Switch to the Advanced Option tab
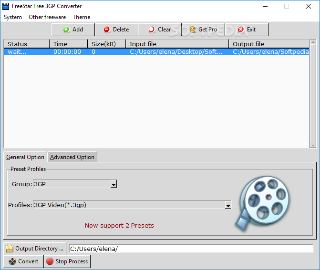320x270 pixels. coord(72,157)
